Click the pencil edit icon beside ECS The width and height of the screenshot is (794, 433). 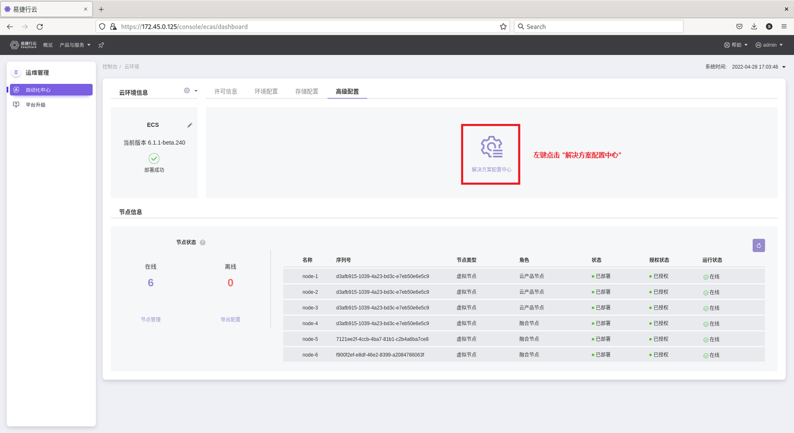click(x=190, y=125)
